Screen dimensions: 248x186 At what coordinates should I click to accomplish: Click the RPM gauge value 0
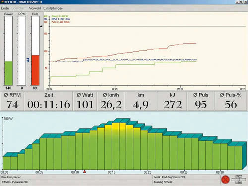coord(22,88)
